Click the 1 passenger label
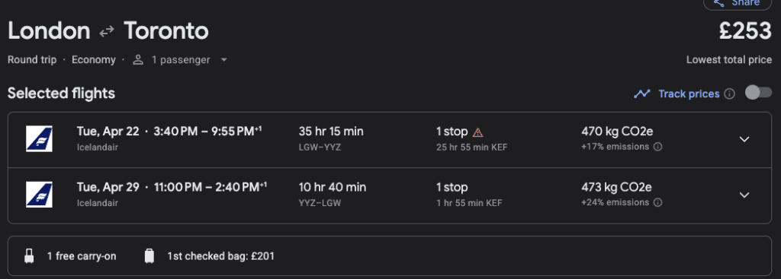The image size is (781, 279). (x=181, y=60)
